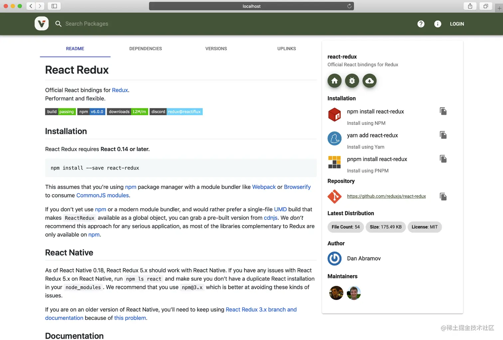This screenshot has height=340, width=503.
Task: Open the Redux link in the intro
Action: point(120,90)
